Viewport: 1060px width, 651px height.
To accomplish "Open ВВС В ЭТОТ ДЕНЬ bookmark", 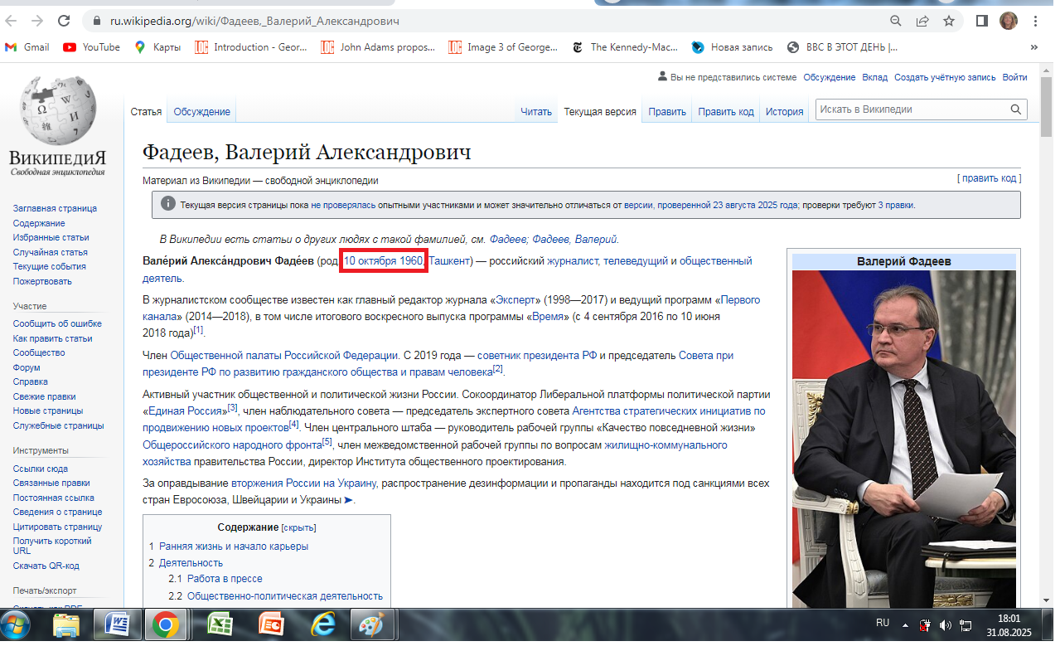I will pyautogui.click(x=843, y=47).
